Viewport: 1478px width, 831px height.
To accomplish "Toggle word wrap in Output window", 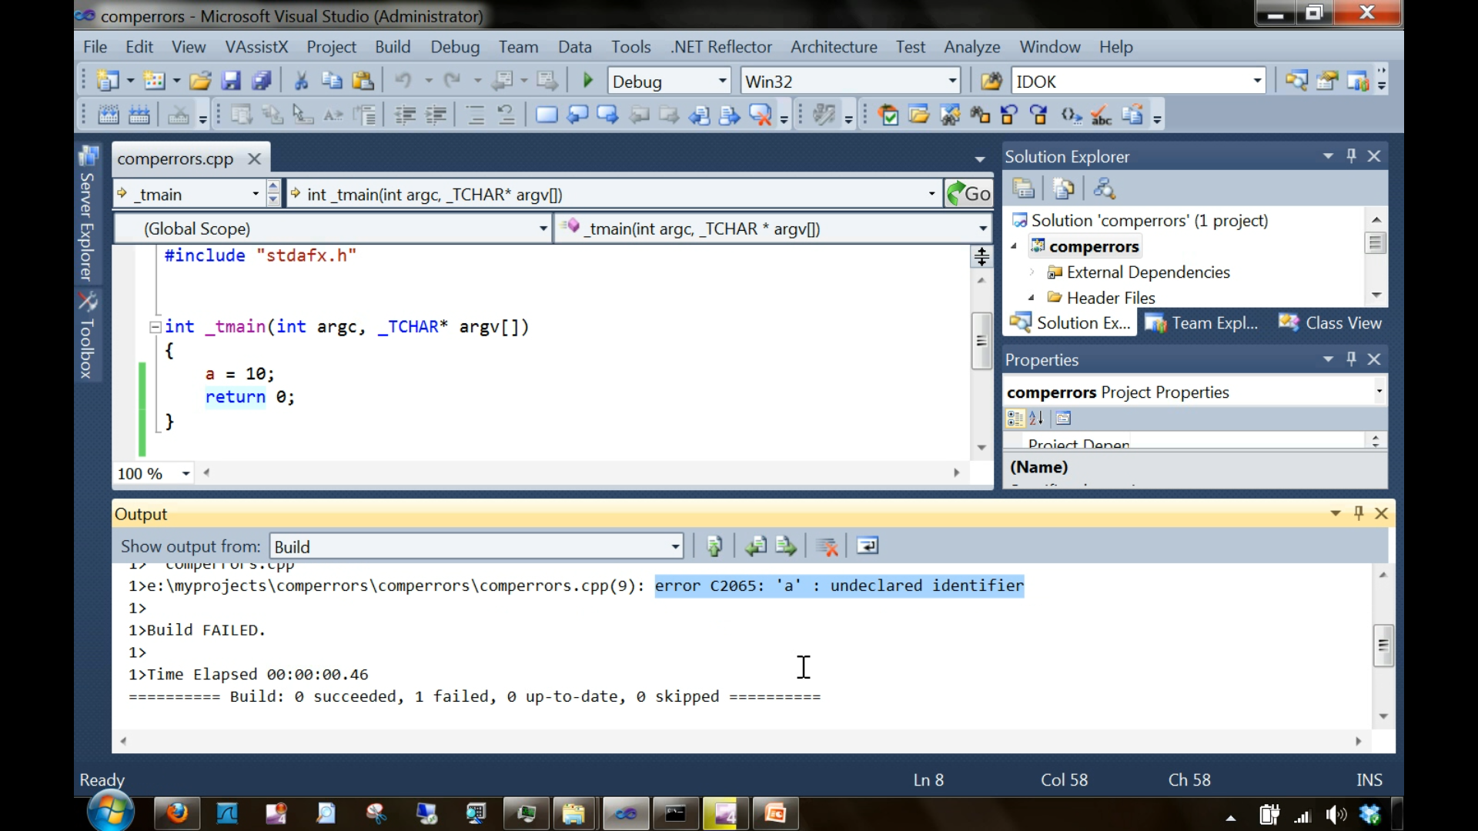I will (868, 546).
